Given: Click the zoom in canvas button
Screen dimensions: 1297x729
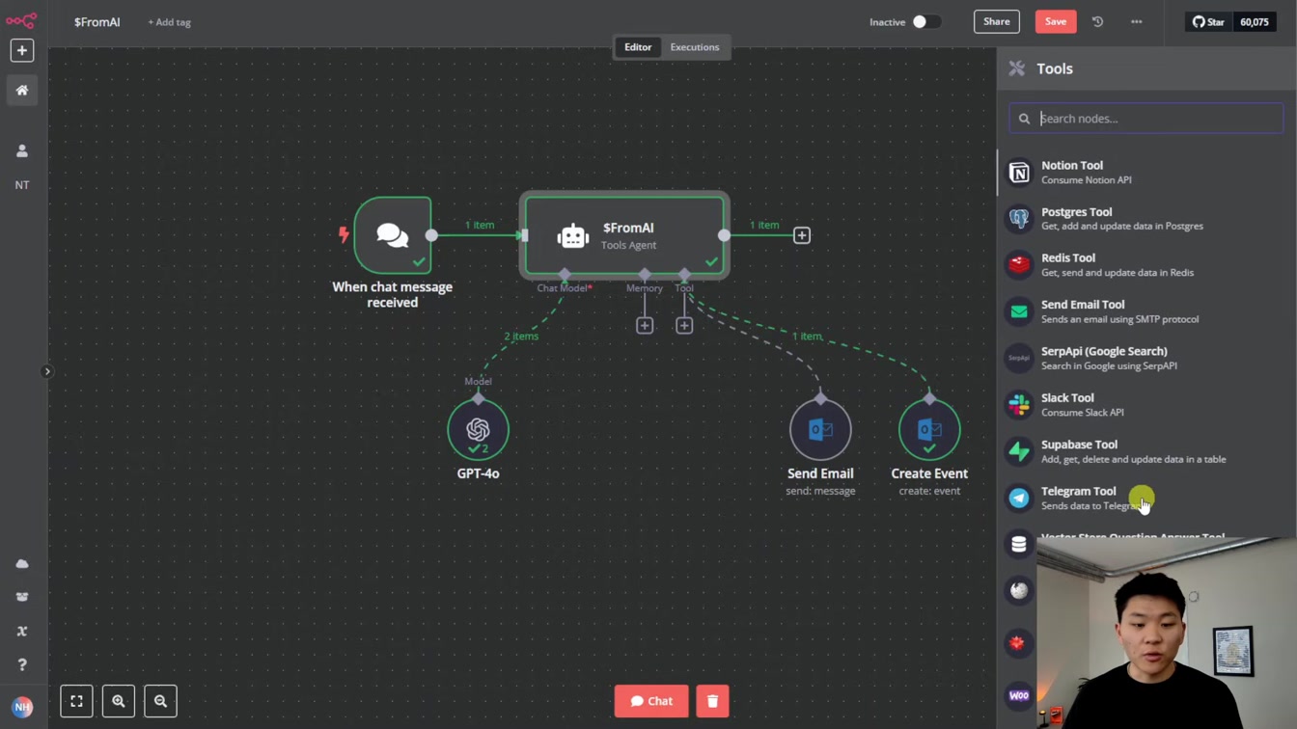Looking at the screenshot, I should 119,701.
